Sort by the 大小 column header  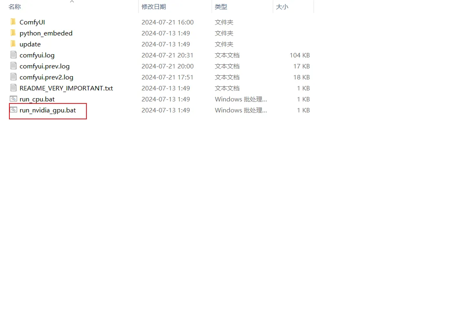[x=282, y=7]
